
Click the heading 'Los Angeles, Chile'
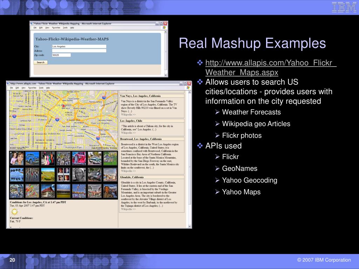coord(131,121)
